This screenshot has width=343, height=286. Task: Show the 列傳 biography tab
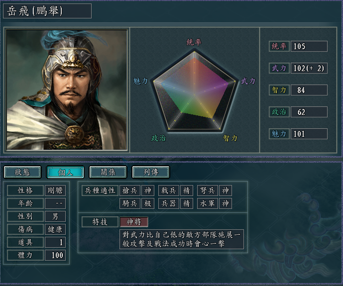click(151, 172)
